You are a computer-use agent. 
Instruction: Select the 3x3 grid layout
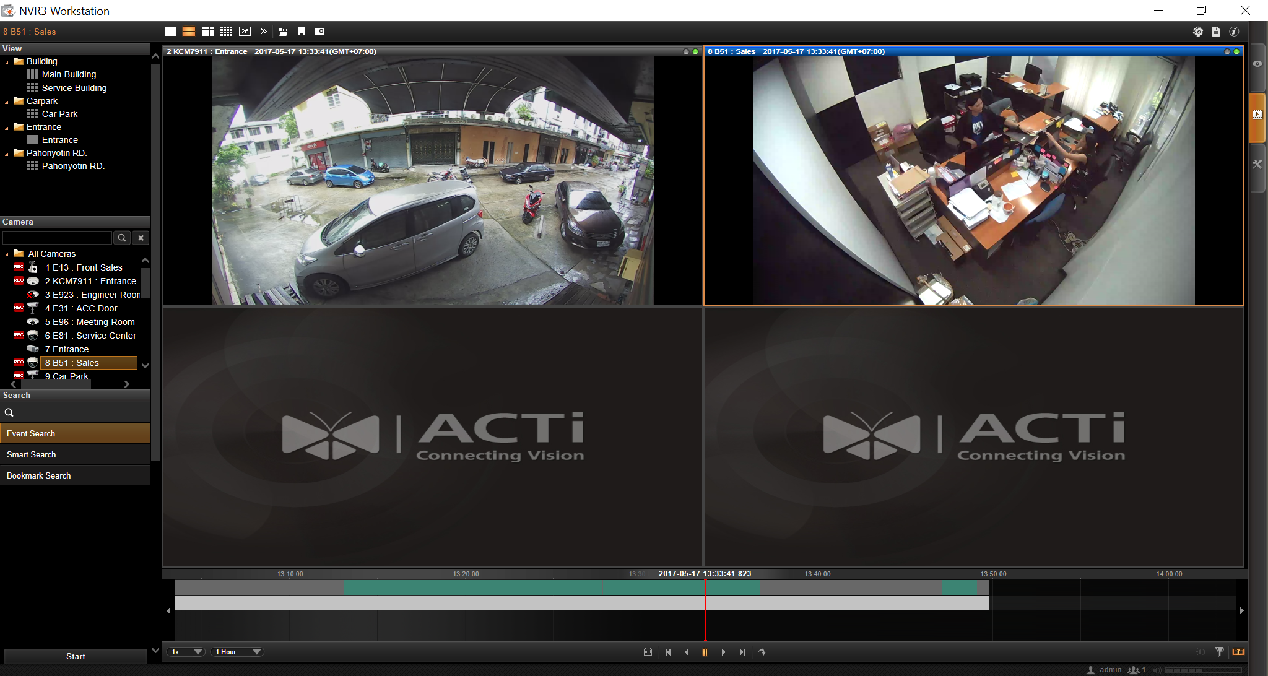pyautogui.click(x=207, y=32)
